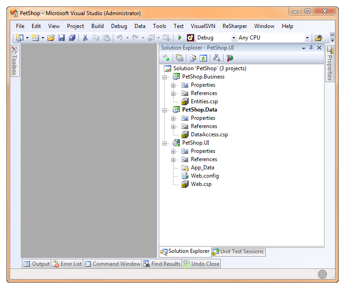Open the Build menu

[x=97, y=26]
